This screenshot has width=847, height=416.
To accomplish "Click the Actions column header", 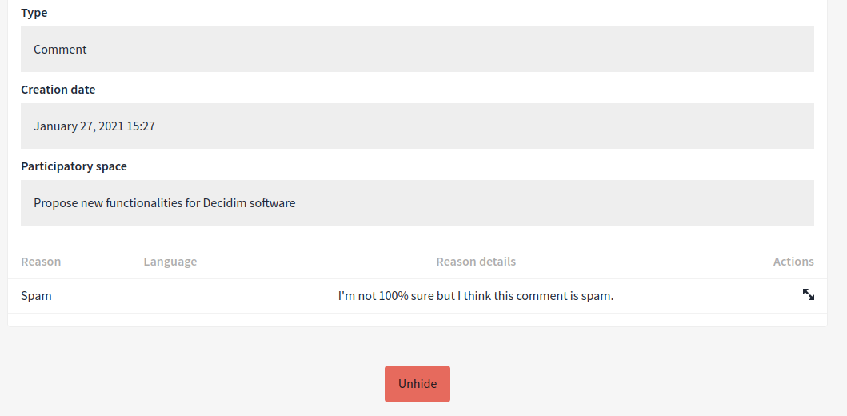I will (793, 262).
